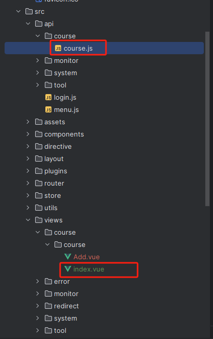213x339 pixels.
Task: Click the vertical scrollbar of project tree
Action: click(x=207, y=119)
